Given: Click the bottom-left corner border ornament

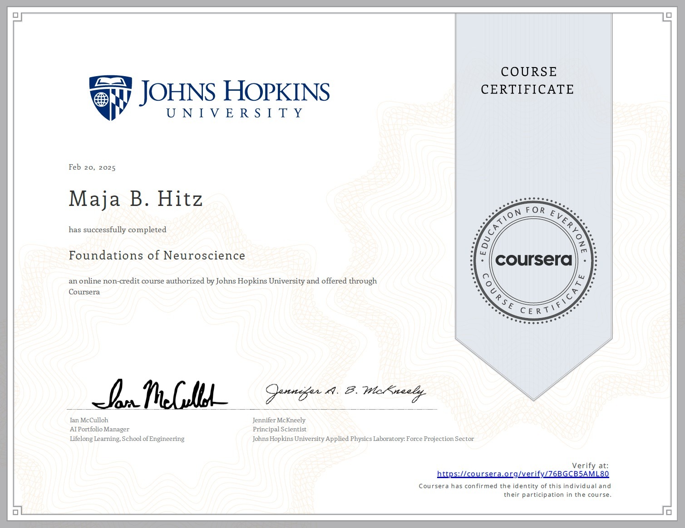Looking at the screenshot, I should (17, 511).
